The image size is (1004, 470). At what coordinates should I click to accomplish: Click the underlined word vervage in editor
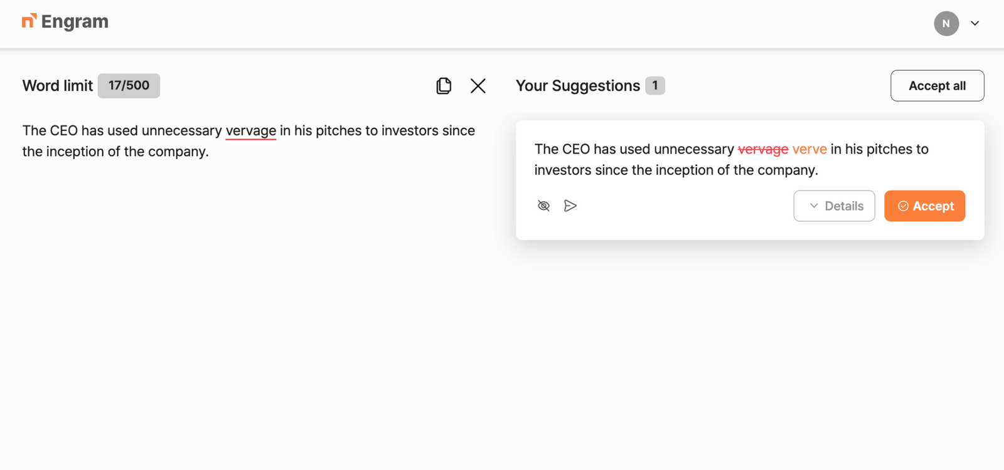250,131
